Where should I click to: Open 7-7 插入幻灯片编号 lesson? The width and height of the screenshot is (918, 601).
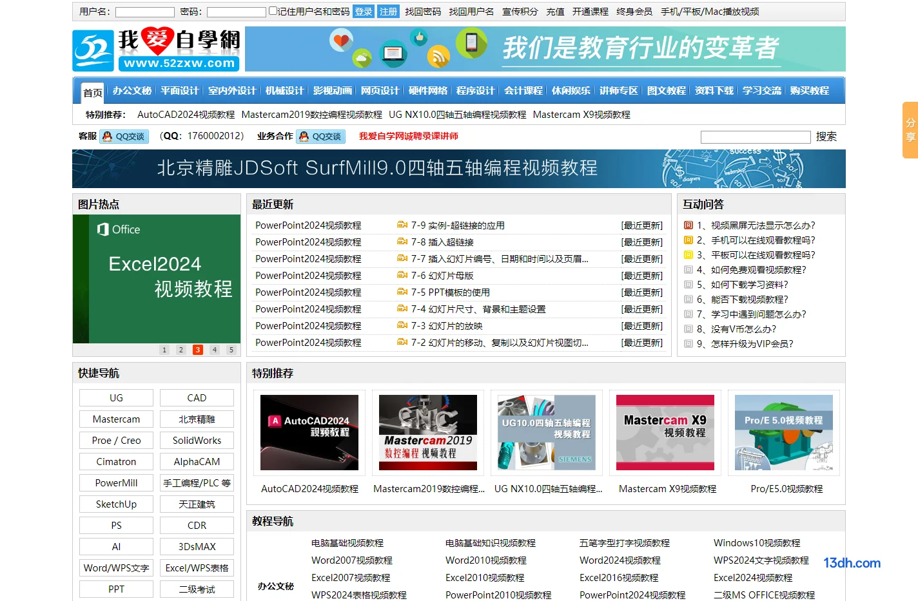(500, 259)
